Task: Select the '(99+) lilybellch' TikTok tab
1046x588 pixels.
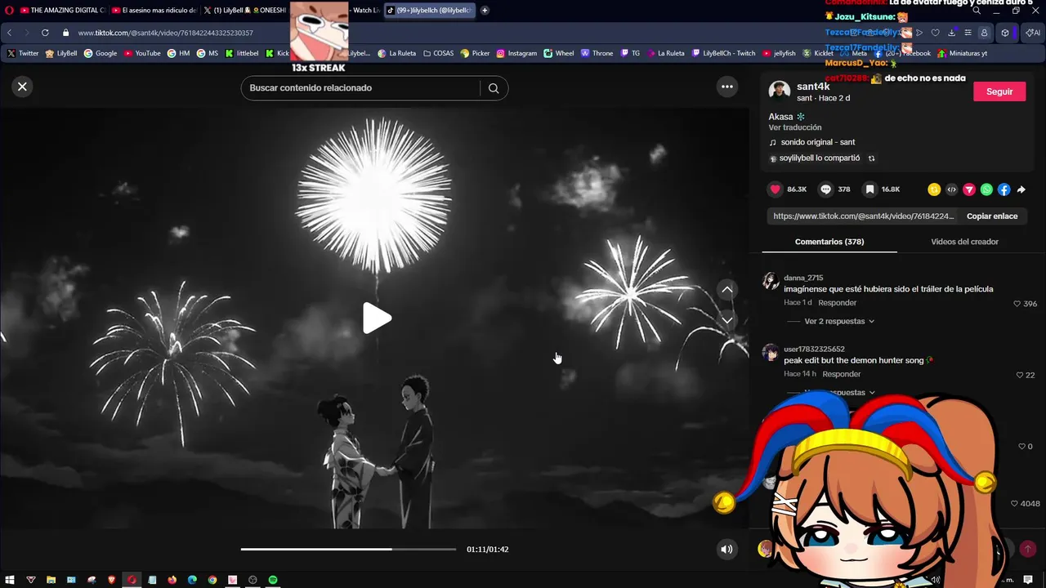Action: (430, 11)
